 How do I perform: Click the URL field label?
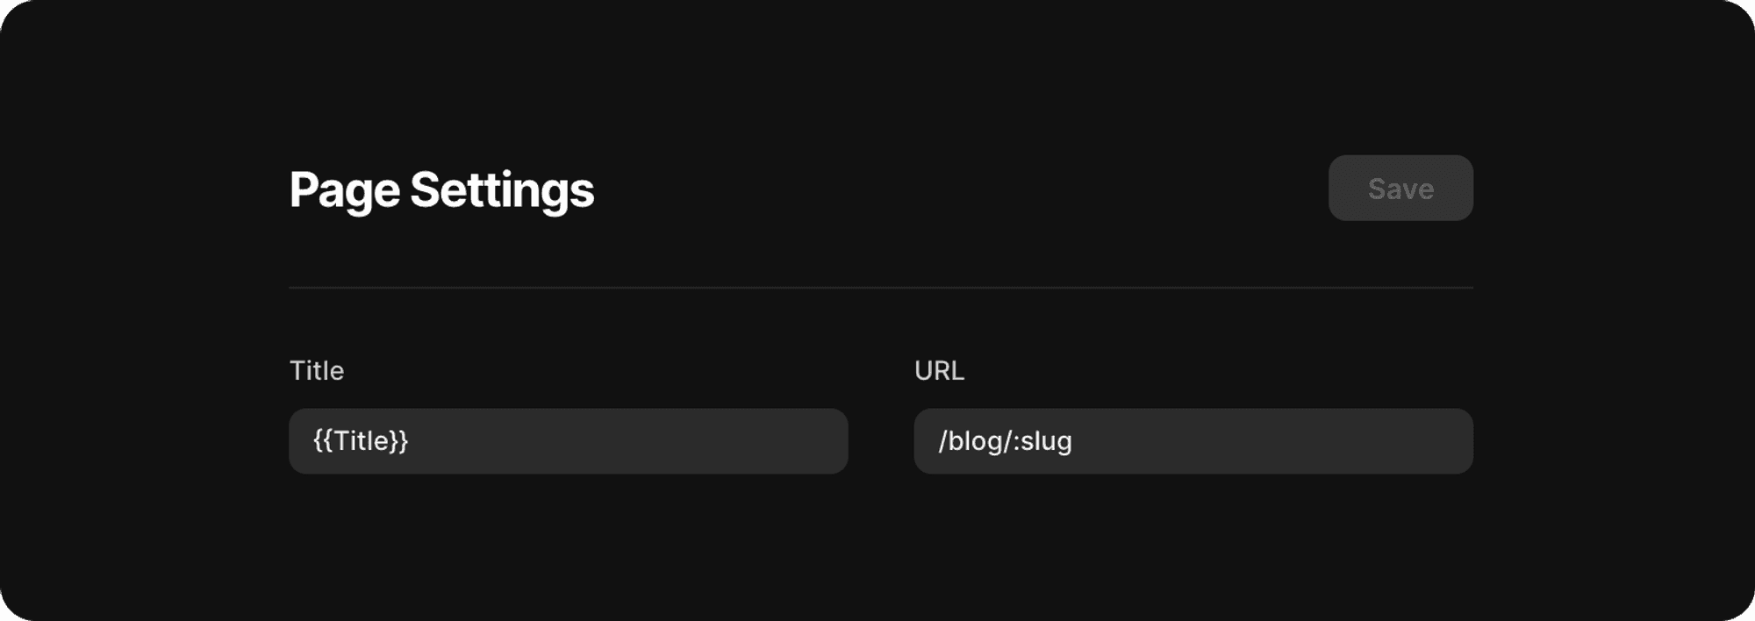pyautogui.click(x=939, y=371)
